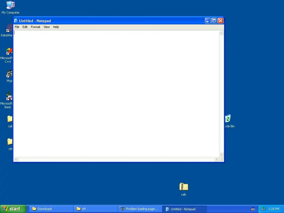Click the horizontal scrollbar right arrow
The height and width of the screenshot is (213, 284).
click(x=216, y=159)
